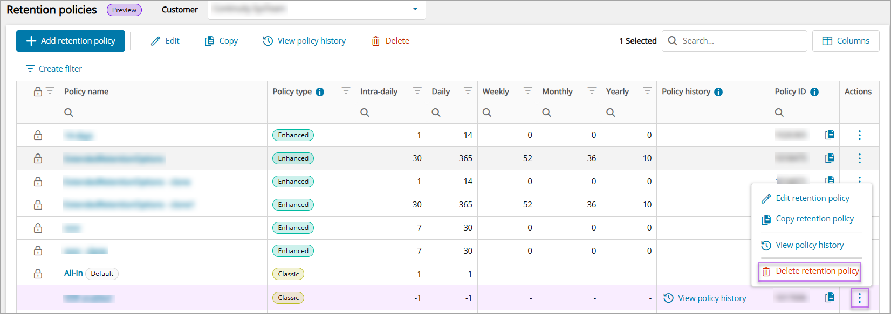This screenshot has width=891, height=314.
Task: Click the lock icon in the All-In row
Action: [38, 274]
